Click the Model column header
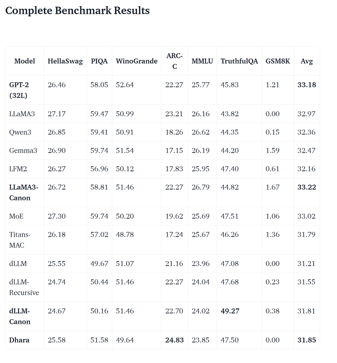337x363 pixels. click(x=25, y=61)
